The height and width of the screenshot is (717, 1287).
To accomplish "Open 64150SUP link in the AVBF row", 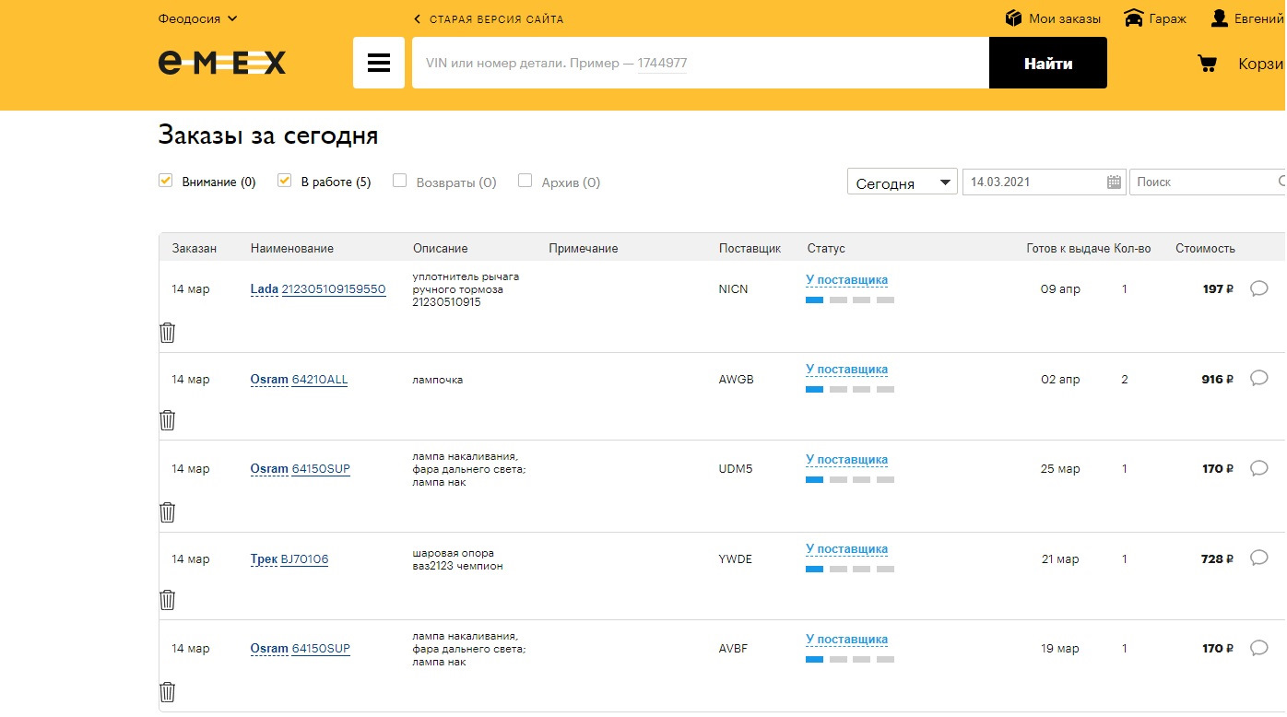I will [321, 649].
